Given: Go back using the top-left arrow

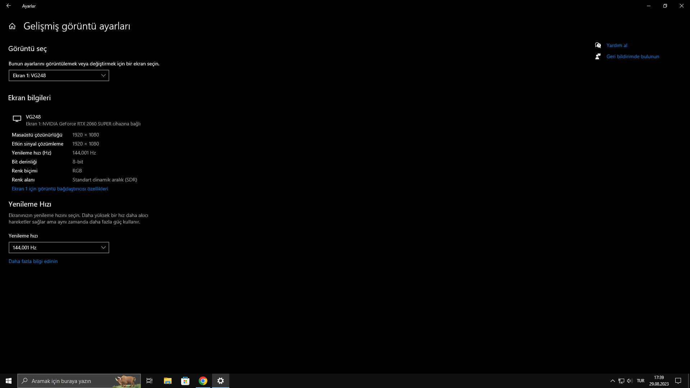Looking at the screenshot, I should click(9, 6).
